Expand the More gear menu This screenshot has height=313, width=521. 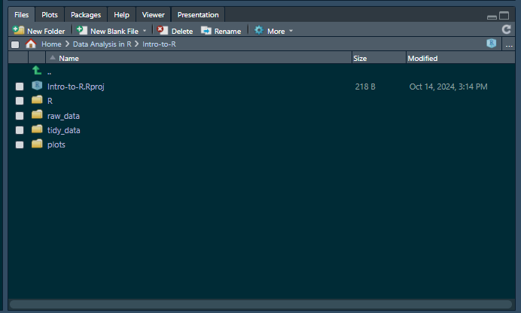tap(273, 31)
